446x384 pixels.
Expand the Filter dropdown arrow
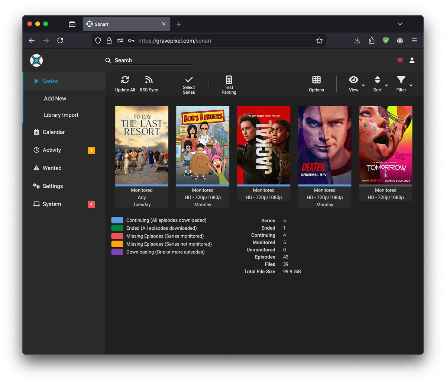(411, 85)
